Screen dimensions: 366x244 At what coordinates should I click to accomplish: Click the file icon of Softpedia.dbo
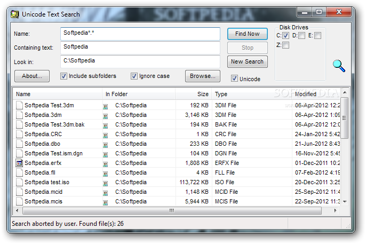pos(19,144)
